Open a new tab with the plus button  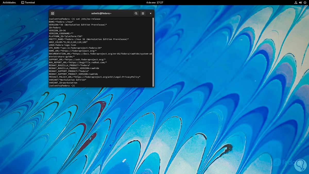[53, 13]
